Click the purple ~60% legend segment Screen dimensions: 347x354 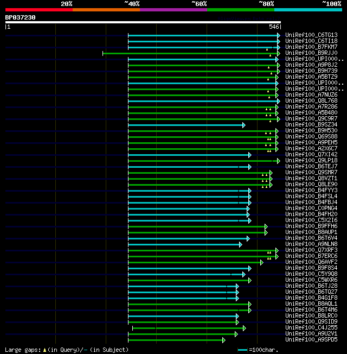[x=173, y=10]
